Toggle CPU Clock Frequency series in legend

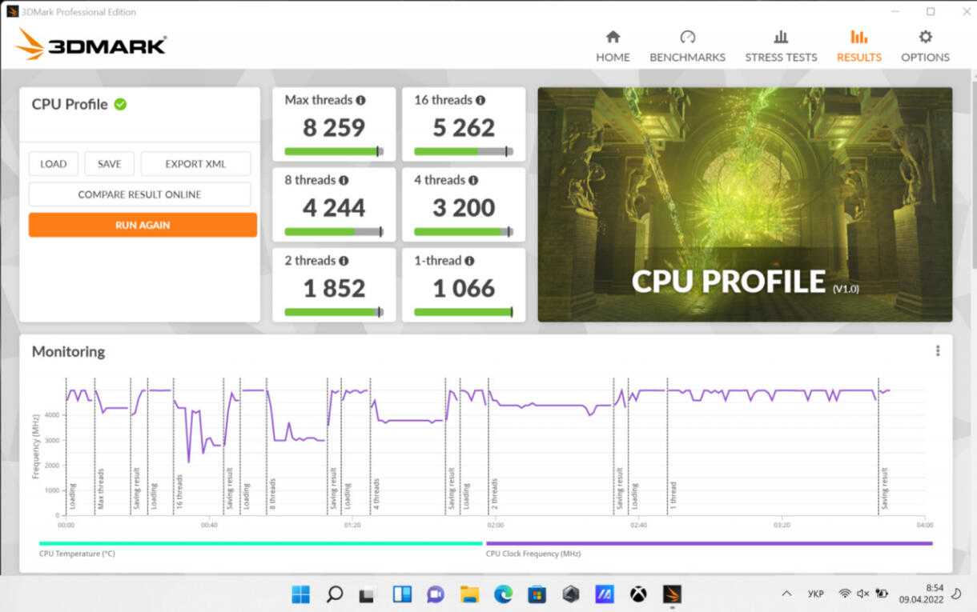click(533, 554)
